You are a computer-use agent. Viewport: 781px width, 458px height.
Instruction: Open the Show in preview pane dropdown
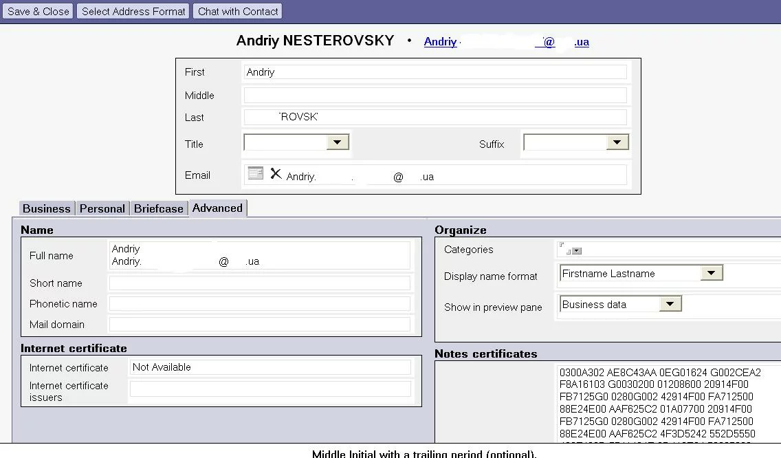[670, 304]
